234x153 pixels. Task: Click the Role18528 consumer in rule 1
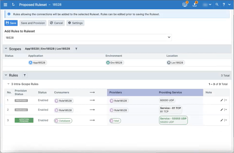click(64, 101)
